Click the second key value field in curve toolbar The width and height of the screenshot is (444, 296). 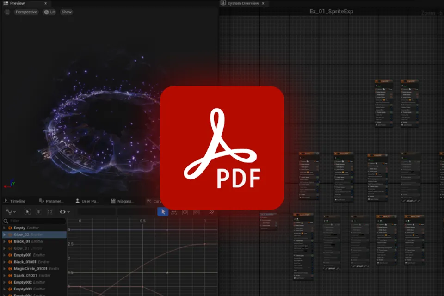click(136, 211)
